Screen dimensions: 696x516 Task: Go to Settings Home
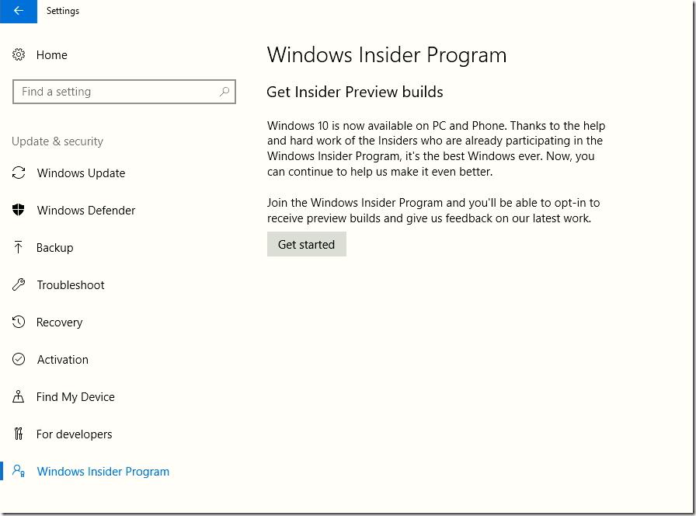(x=52, y=55)
